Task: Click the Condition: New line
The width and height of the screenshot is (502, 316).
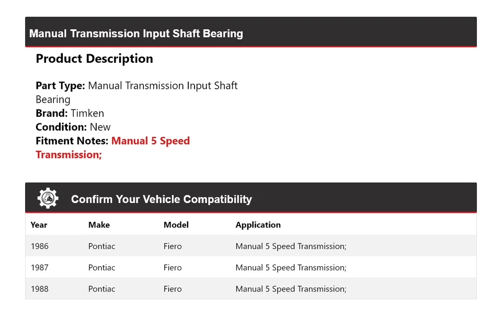Action: [x=73, y=127]
